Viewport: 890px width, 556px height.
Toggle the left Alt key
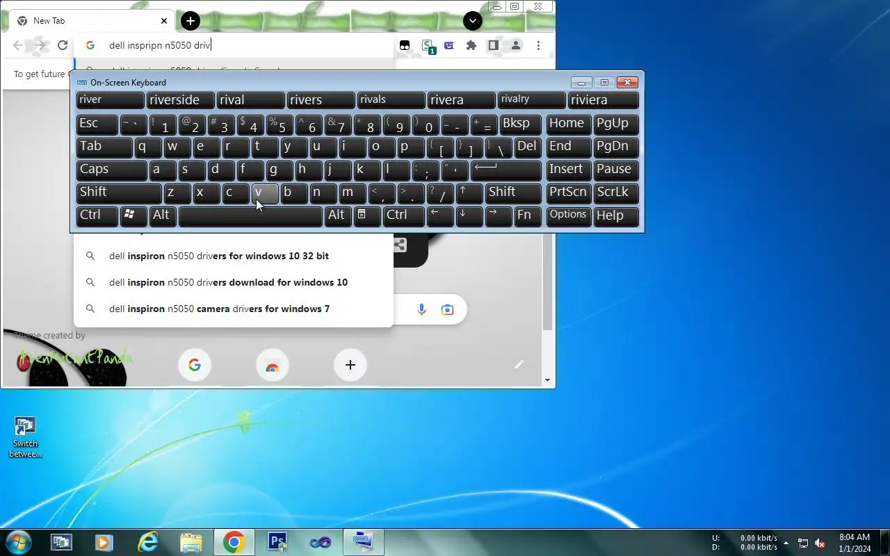163,216
